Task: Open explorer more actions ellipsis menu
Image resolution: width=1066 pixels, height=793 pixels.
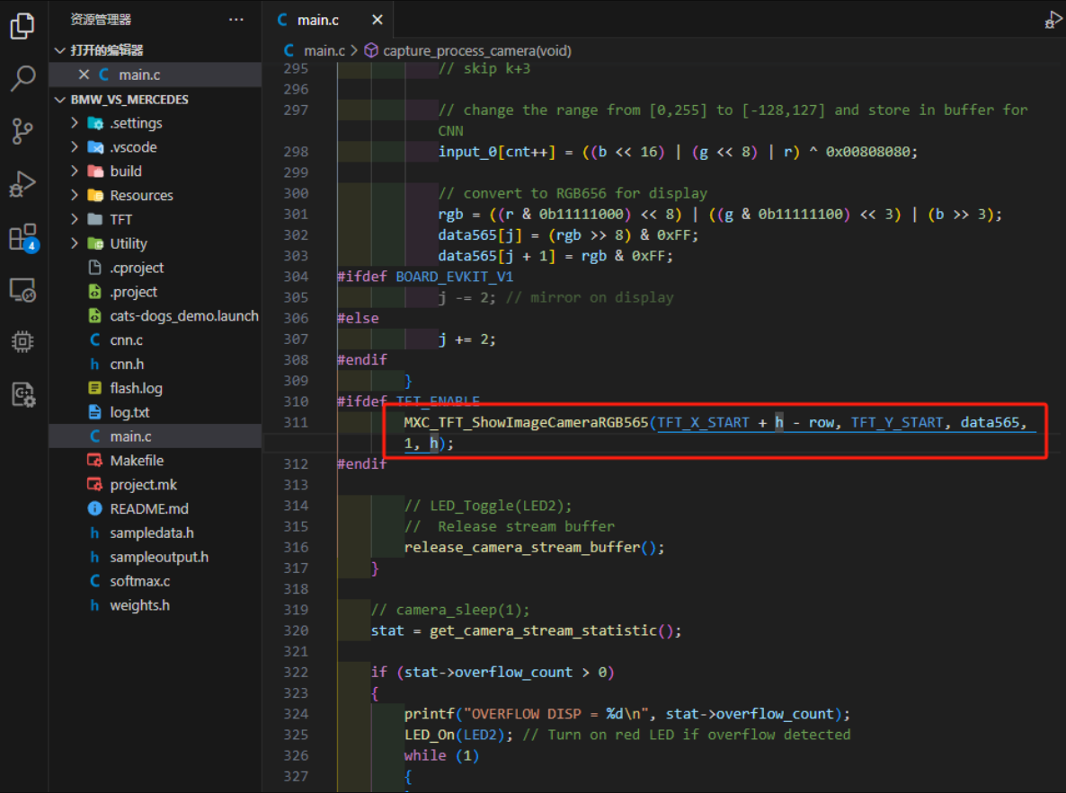Action: point(235,20)
